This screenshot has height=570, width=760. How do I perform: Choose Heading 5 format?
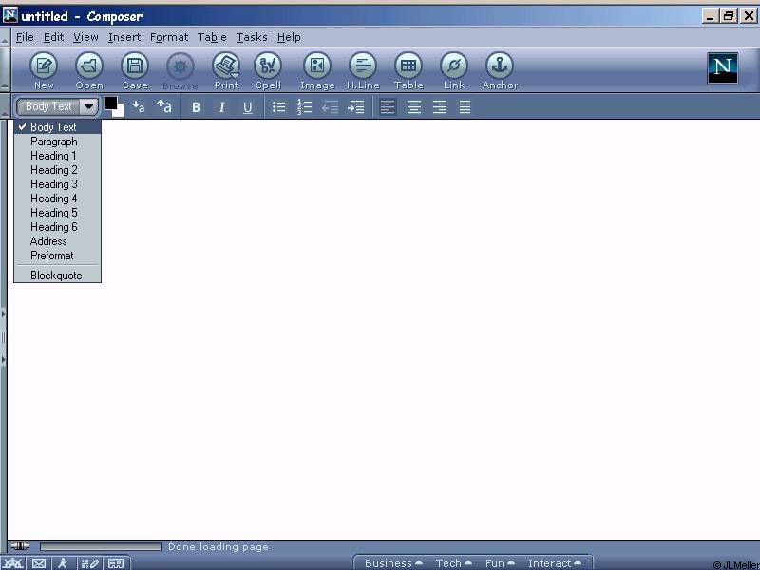[x=57, y=212]
